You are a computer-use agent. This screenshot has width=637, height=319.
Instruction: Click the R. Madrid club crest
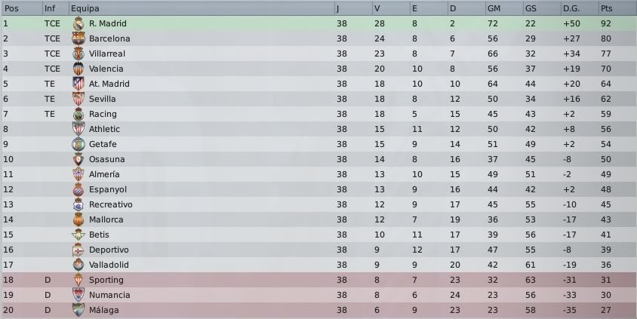coord(78,23)
